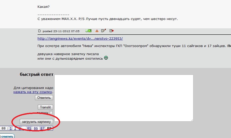Screen dimensions: 231x138
Task: Click the edit post pencil icon
Action: pyautogui.click(x=103, y=31)
